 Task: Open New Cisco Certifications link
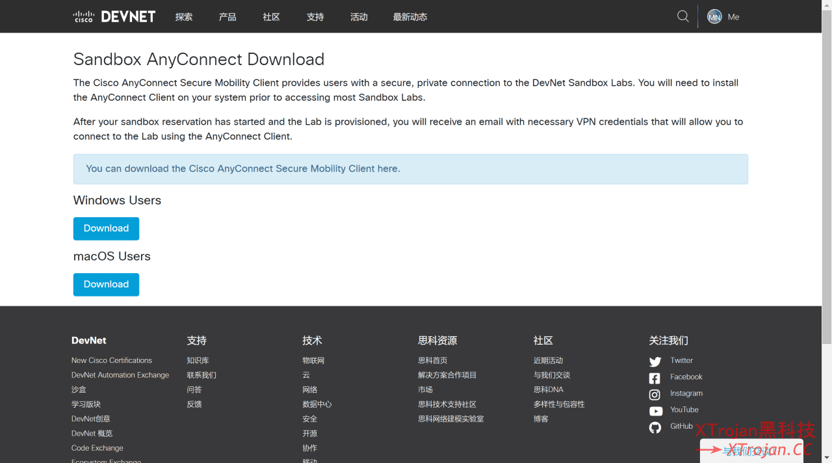[x=112, y=360]
